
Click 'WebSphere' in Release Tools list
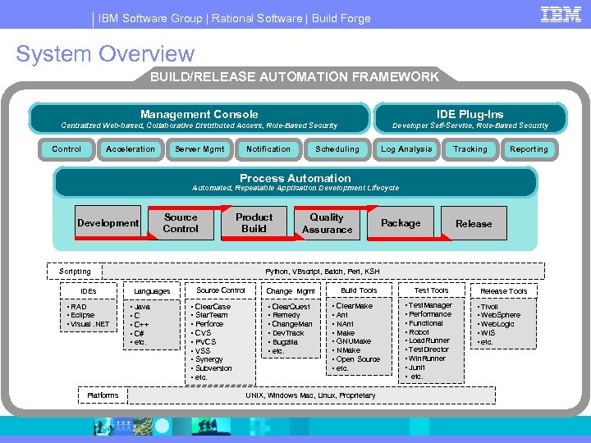click(501, 315)
